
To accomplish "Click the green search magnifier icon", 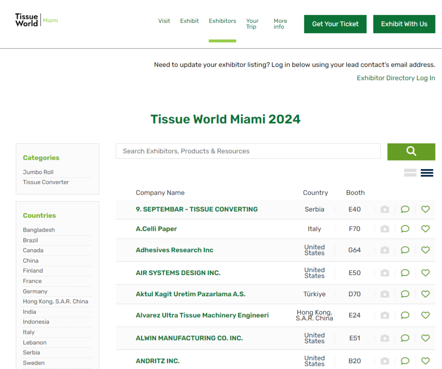I will coord(410,152).
